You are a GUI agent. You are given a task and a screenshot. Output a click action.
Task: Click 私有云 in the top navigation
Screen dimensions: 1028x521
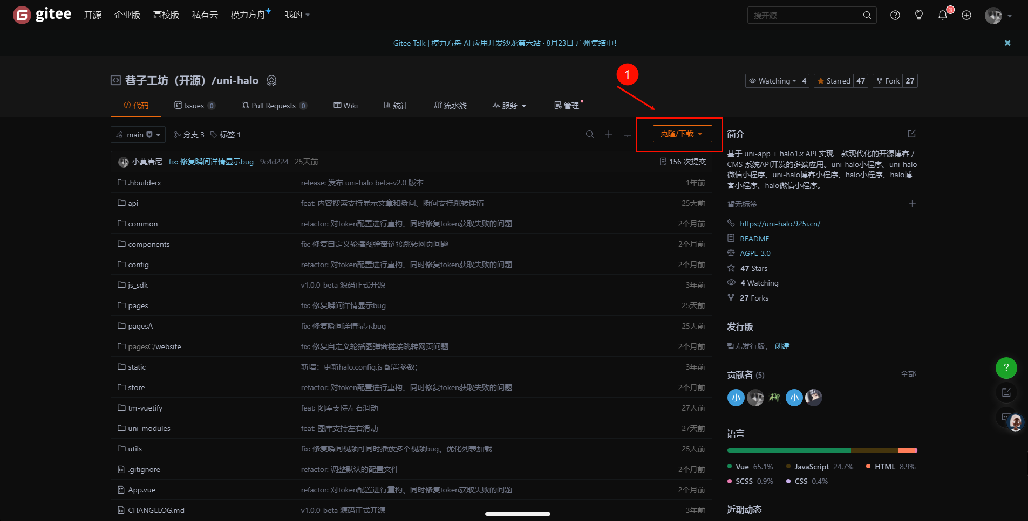(205, 15)
